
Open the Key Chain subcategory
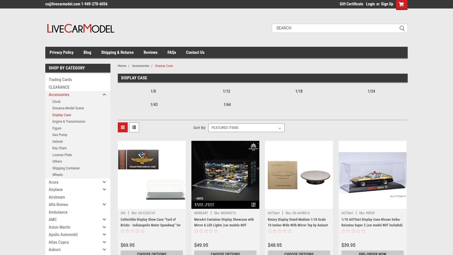pyautogui.click(x=59, y=148)
